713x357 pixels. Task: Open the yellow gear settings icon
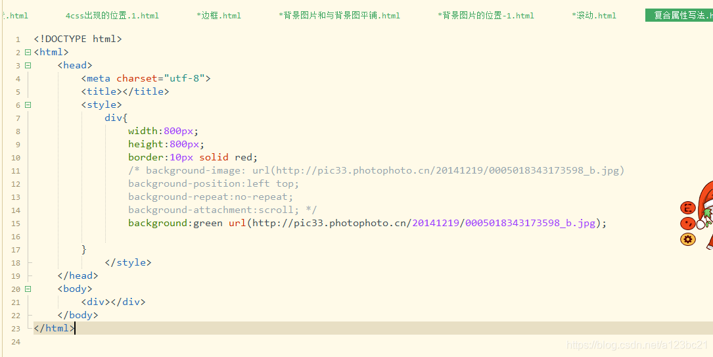[x=688, y=239]
